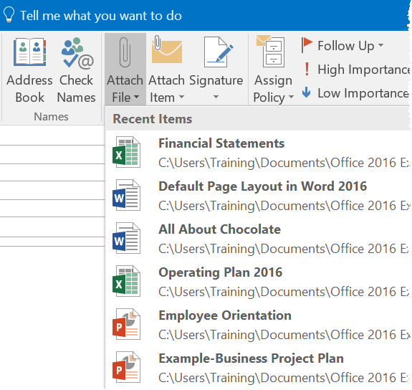Toggle the High Importance exclamation mark
This screenshot has width=412, height=390.
coord(307,69)
